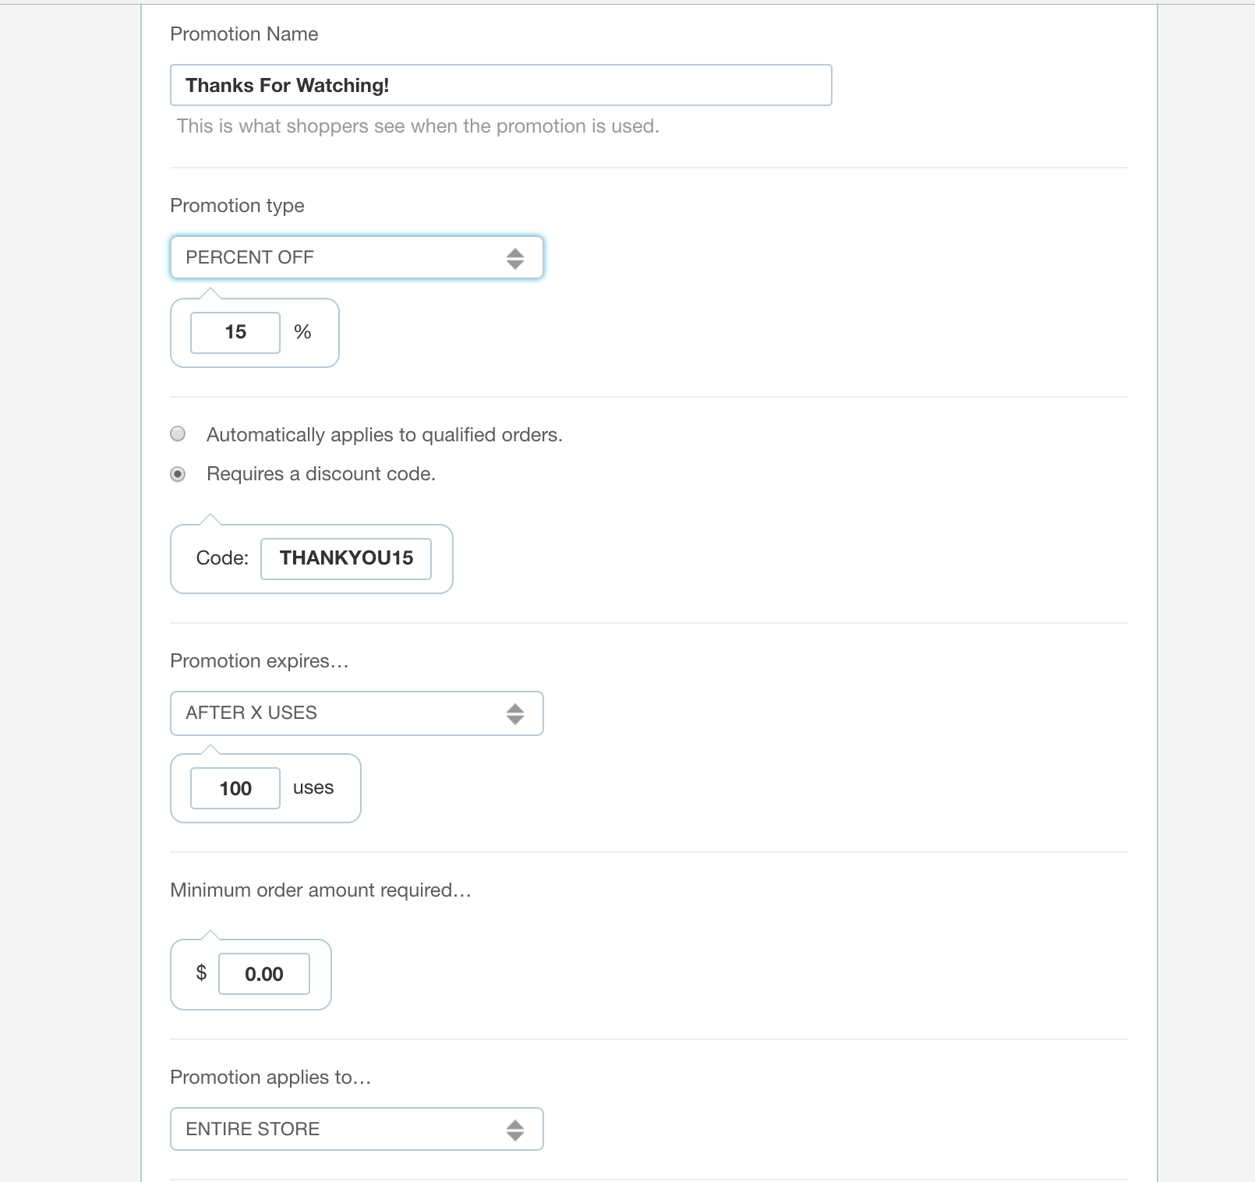Screen dimensions: 1255x1182
Task: Click the Promotion applies to dropdown arrows
Action: pos(514,1130)
